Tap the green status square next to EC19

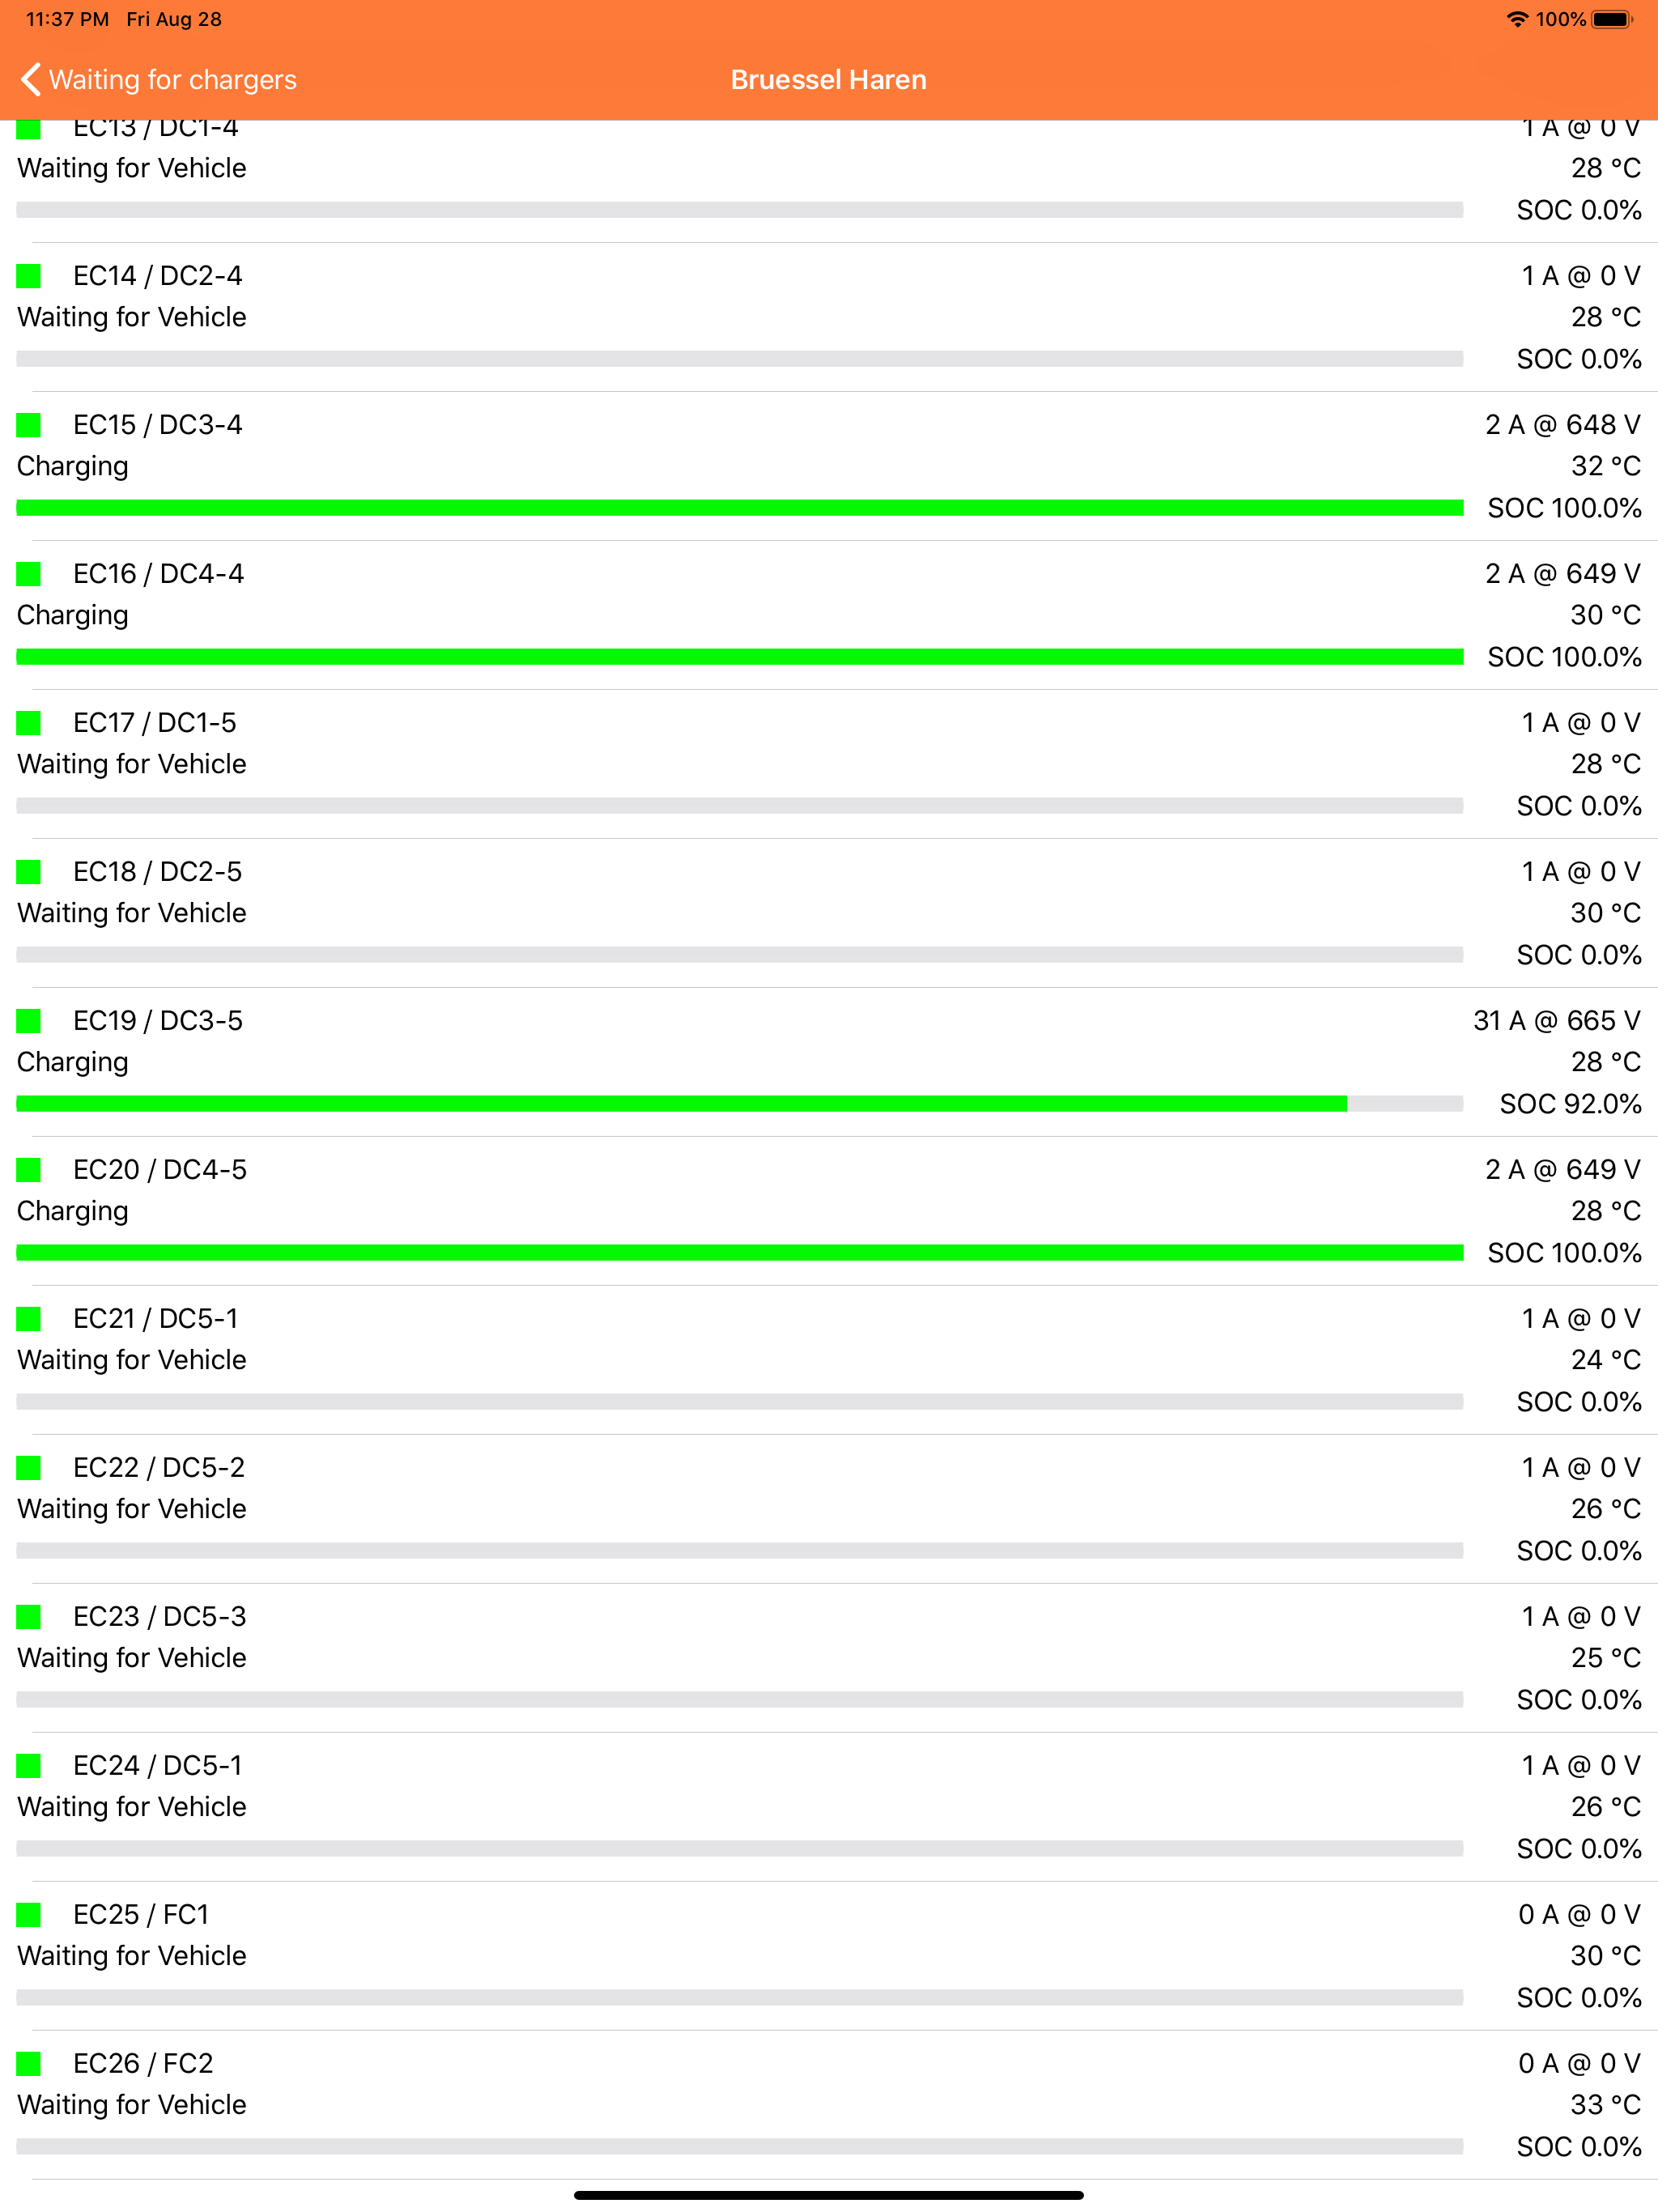(x=29, y=1021)
